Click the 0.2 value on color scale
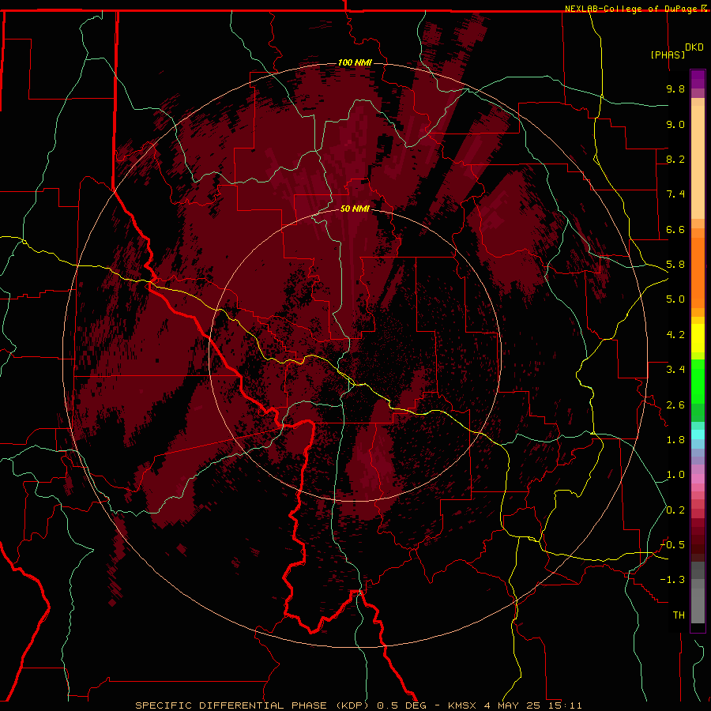 tap(675, 510)
